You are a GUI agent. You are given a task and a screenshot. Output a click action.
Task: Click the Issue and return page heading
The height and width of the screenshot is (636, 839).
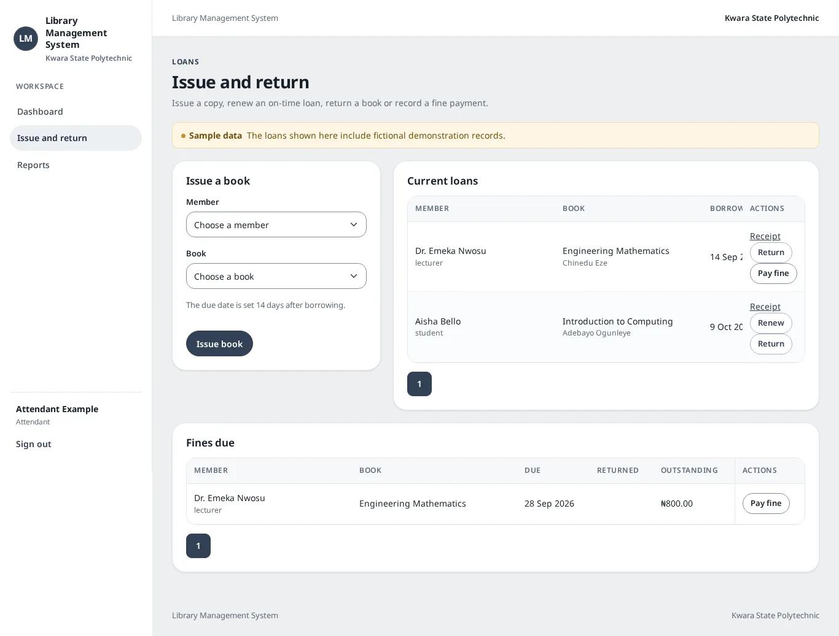point(241,82)
